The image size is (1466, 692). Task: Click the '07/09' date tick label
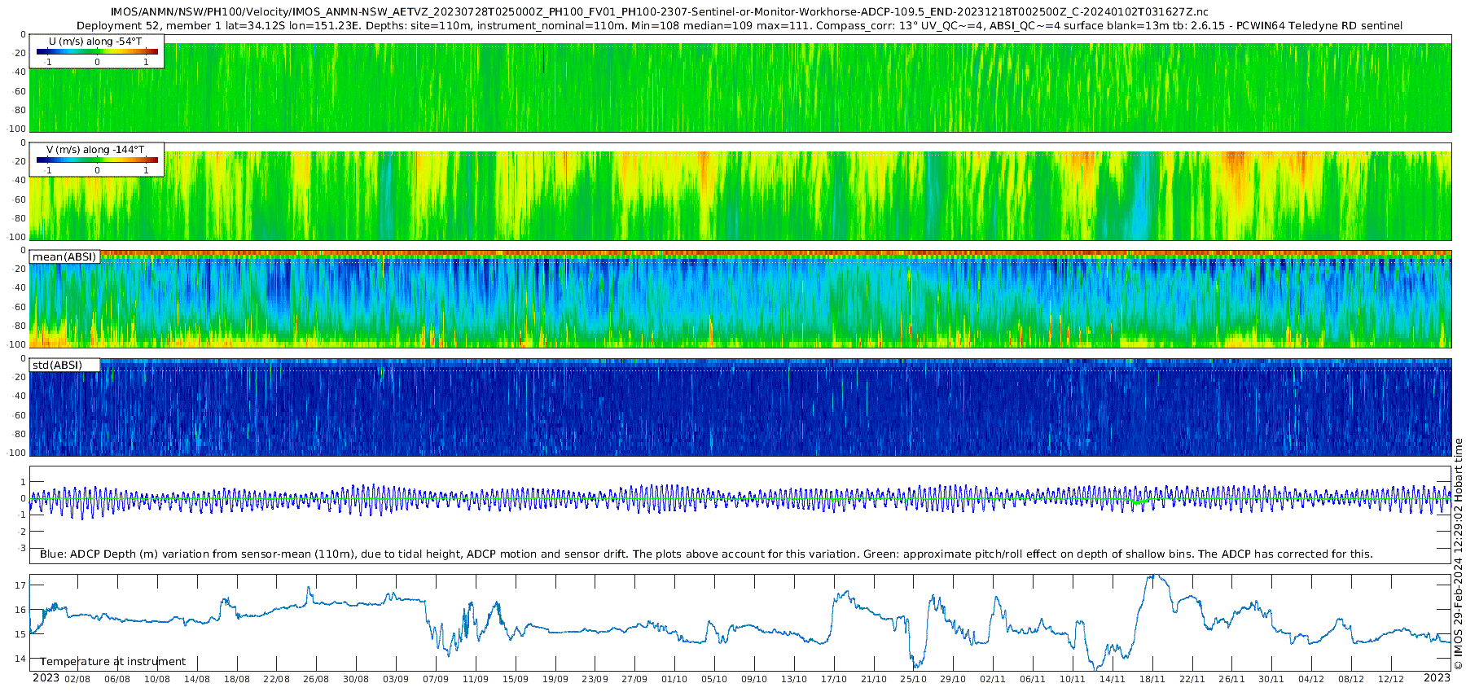(x=436, y=679)
